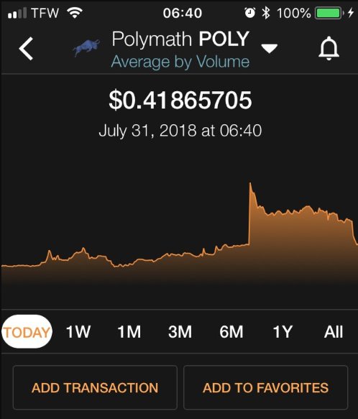Image resolution: width=358 pixels, height=419 pixels.
Task: Tap the Polymath bull logo icon
Action: coord(86,47)
